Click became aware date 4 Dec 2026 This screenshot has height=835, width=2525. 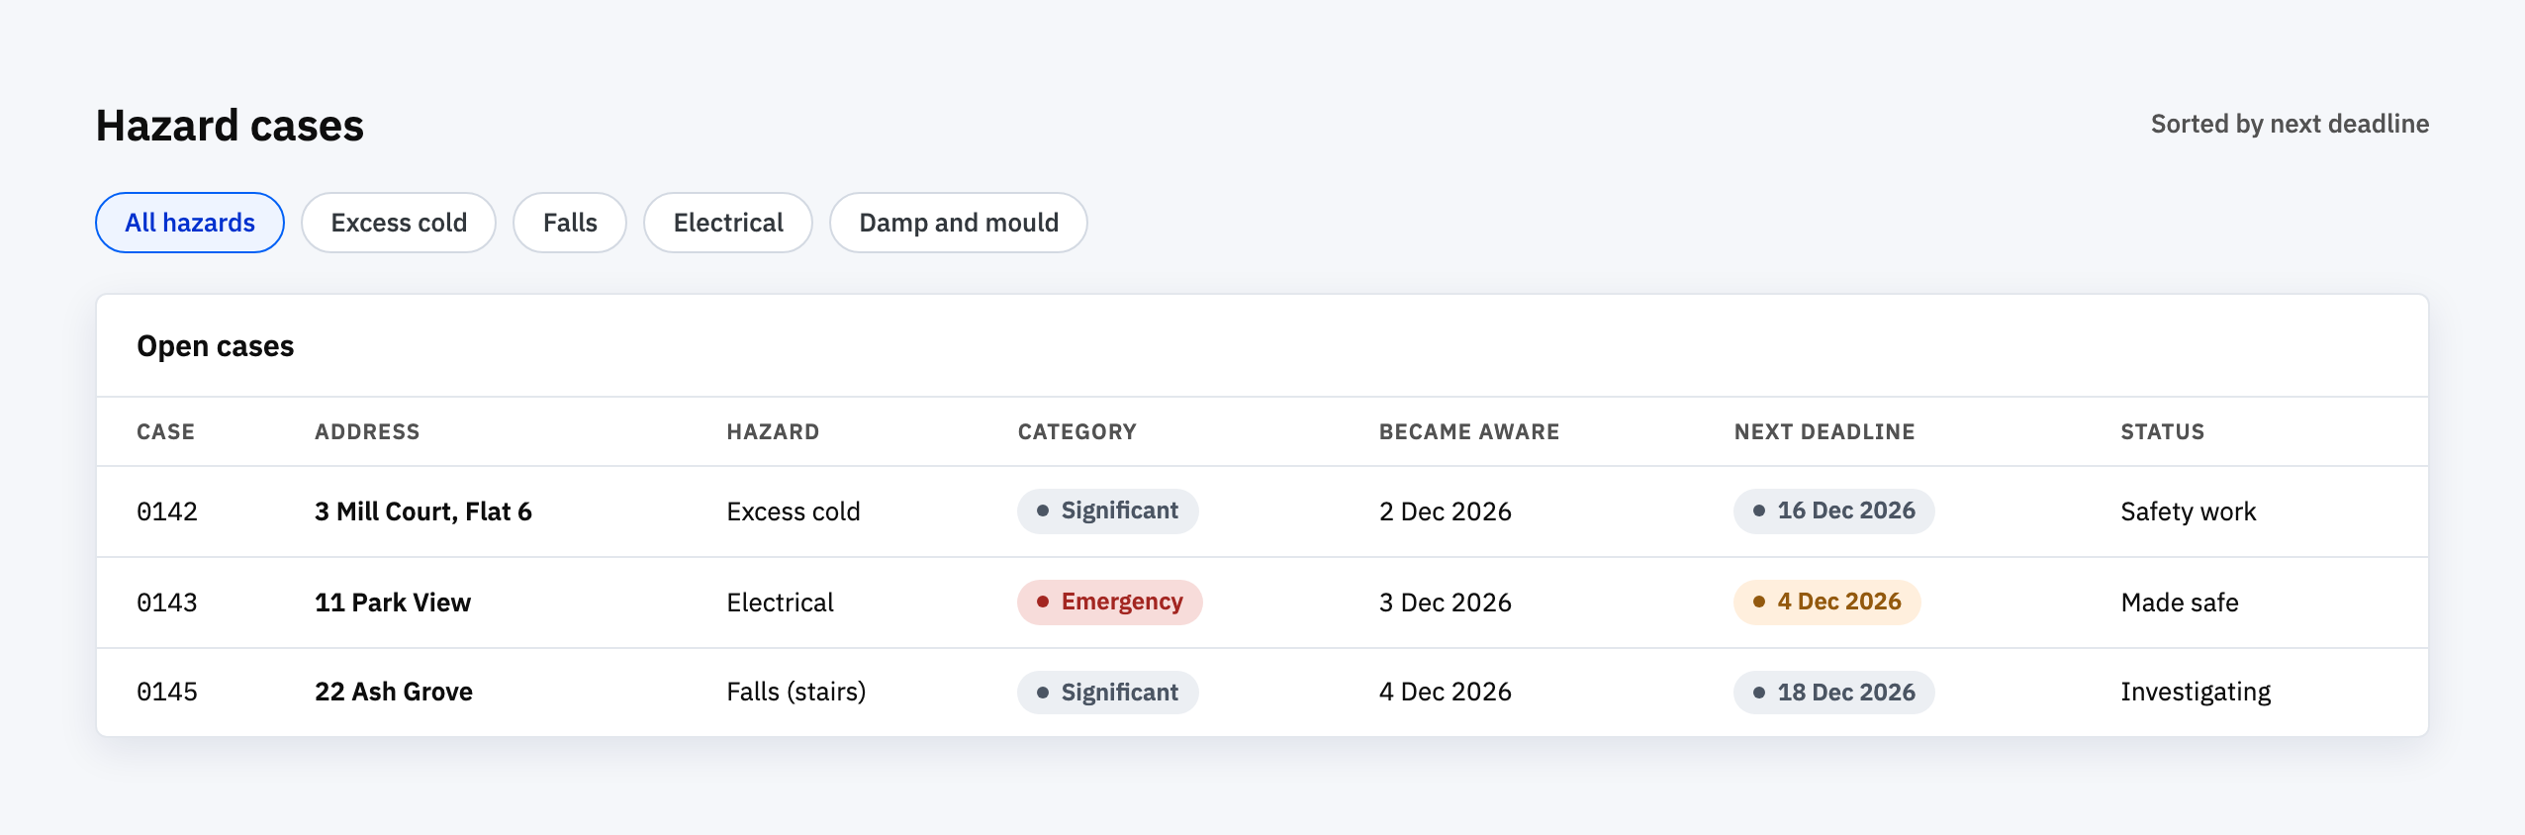coord(1446,692)
